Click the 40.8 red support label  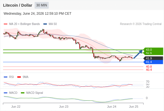[x=149, y=67]
